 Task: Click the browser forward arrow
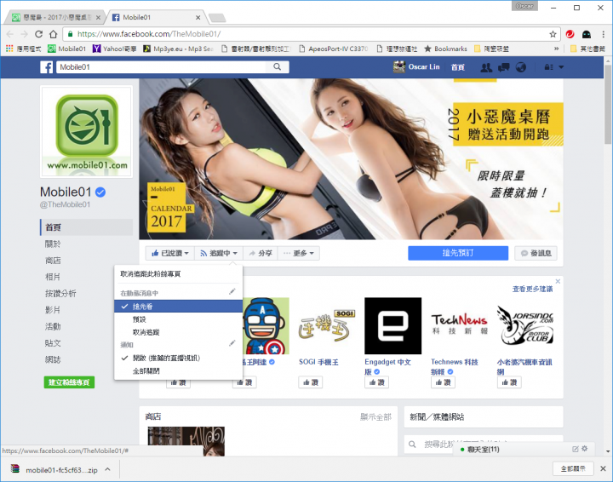point(24,34)
